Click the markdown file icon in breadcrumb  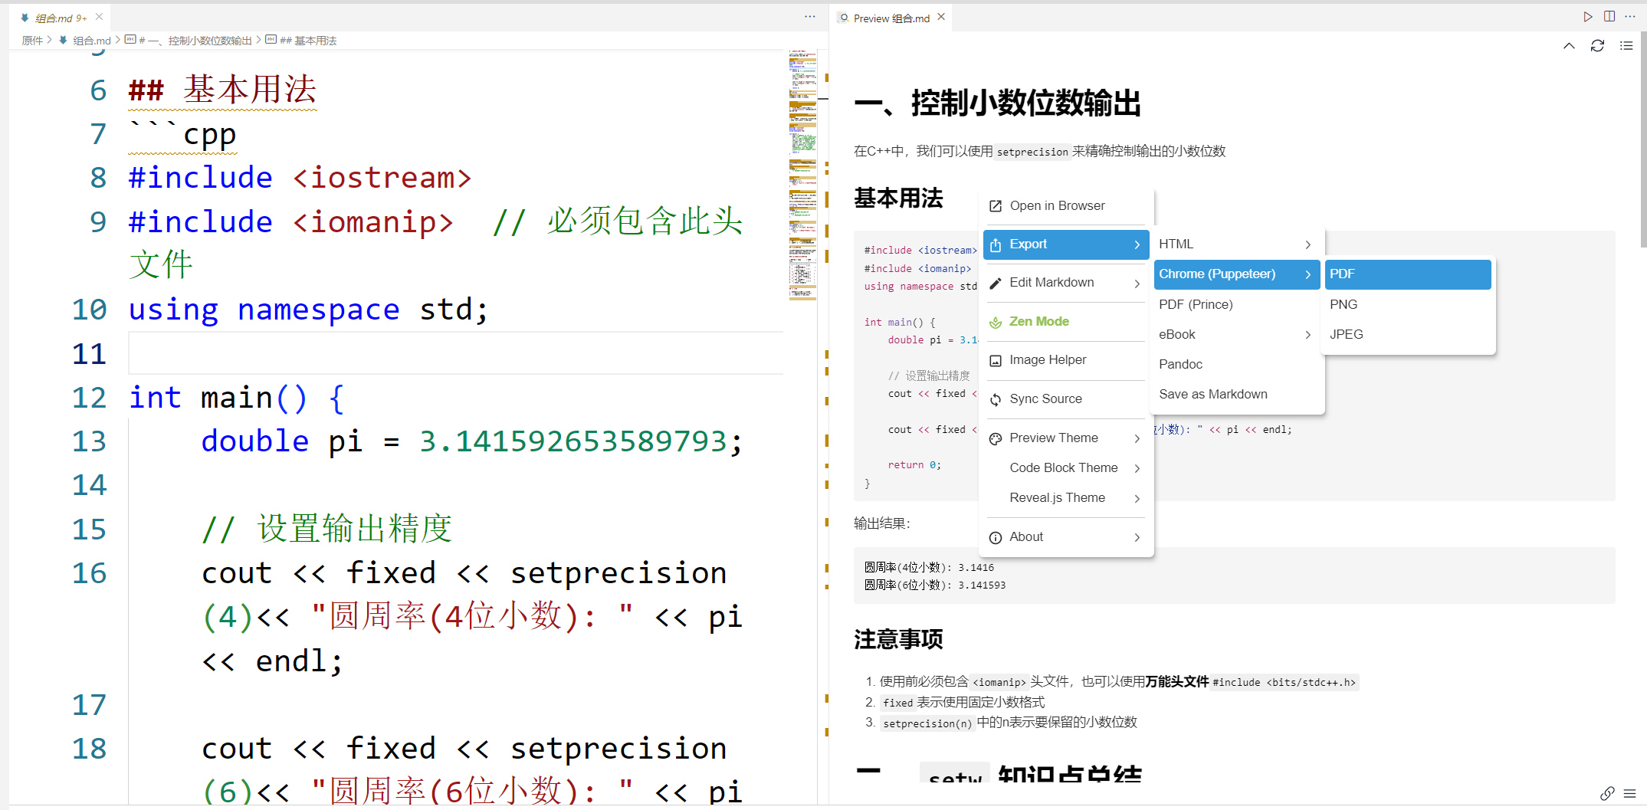pyautogui.click(x=63, y=40)
